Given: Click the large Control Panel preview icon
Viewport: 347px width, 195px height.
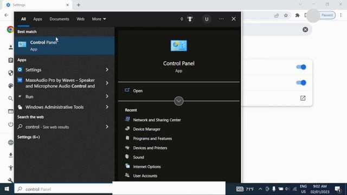Looking at the screenshot, I should (179, 45).
